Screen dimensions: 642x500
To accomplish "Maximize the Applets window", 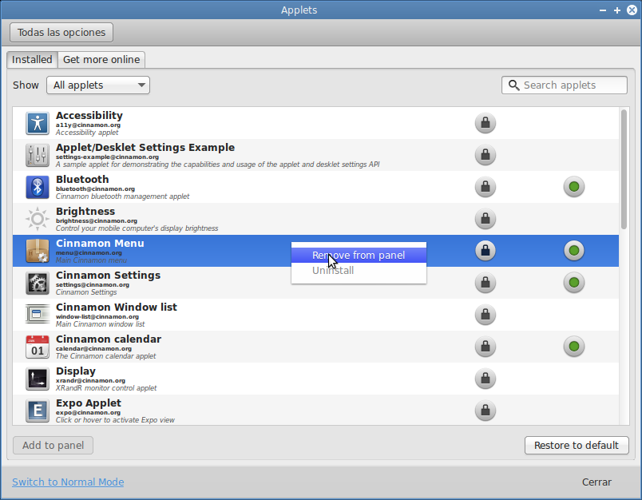I will tap(617, 10).
